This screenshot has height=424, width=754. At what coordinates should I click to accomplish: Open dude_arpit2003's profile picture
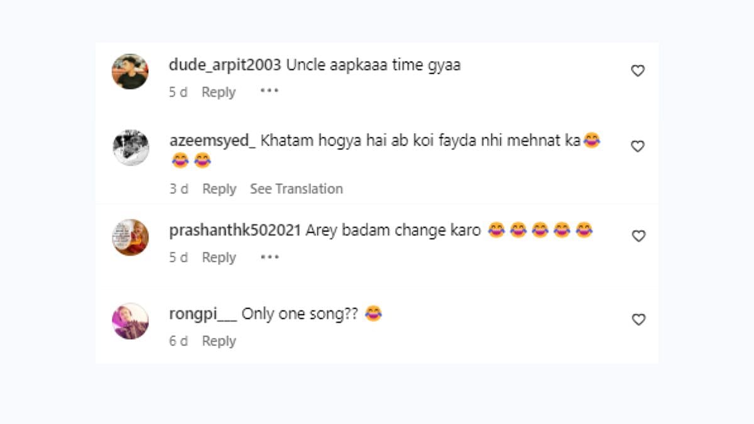[x=130, y=72]
